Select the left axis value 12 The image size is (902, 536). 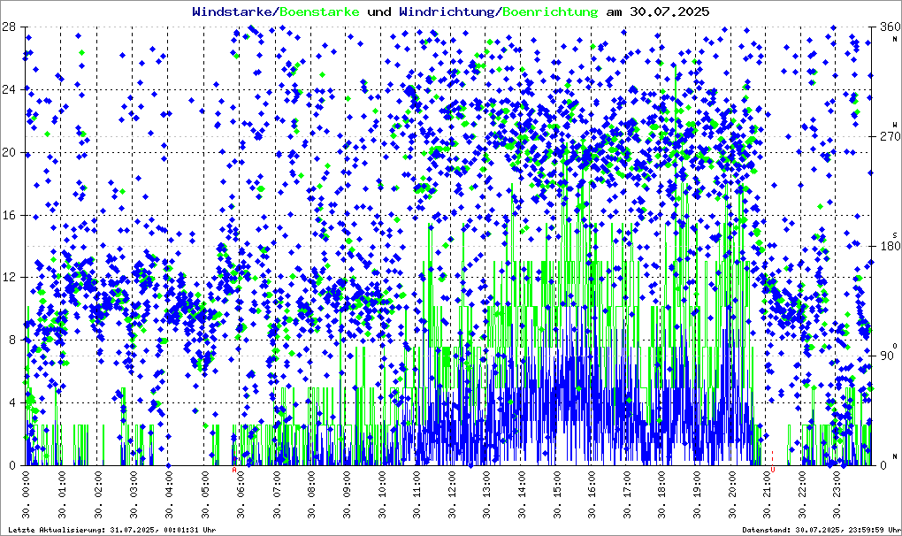click(8, 278)
